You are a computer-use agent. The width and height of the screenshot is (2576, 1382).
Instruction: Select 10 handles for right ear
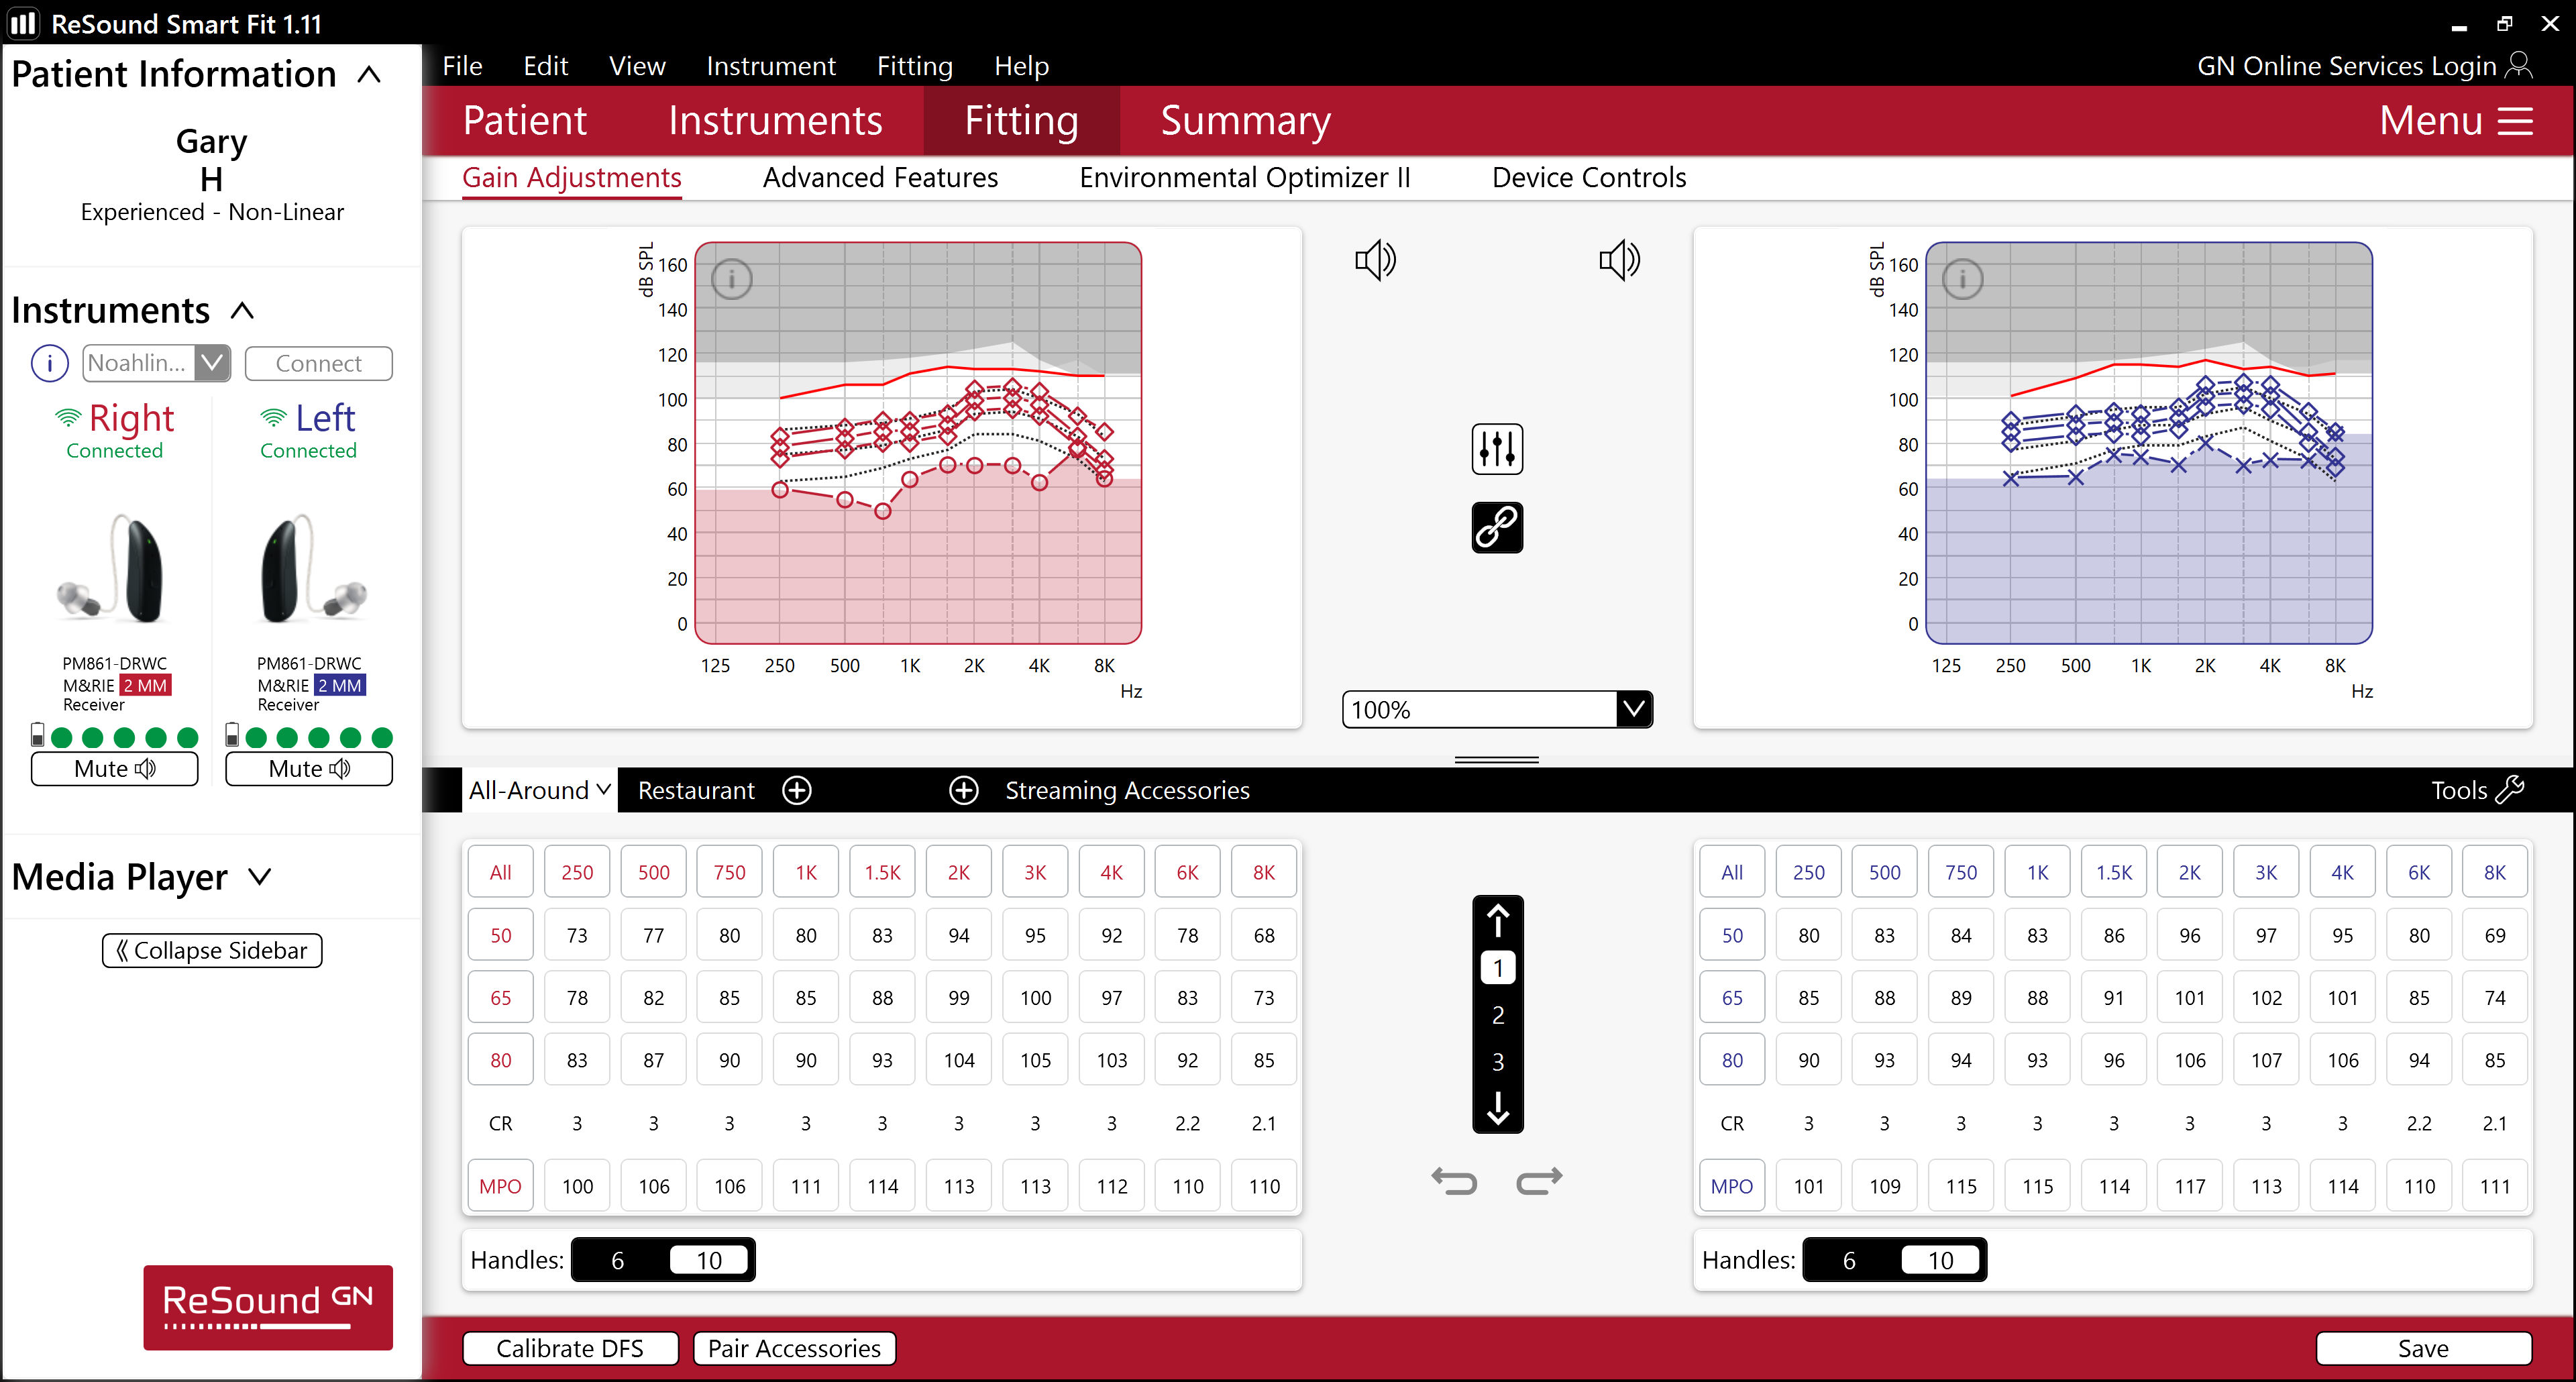(x=709, y=1260)
